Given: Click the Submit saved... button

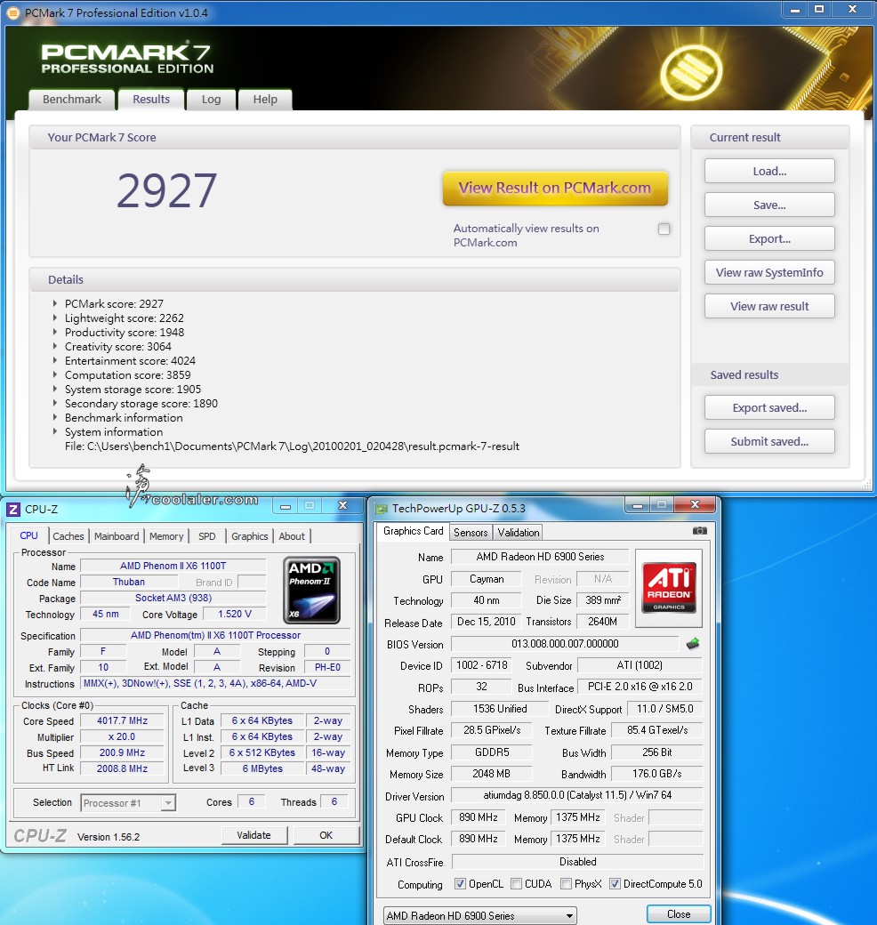Looking at the screenshot, I should (769, 441).
